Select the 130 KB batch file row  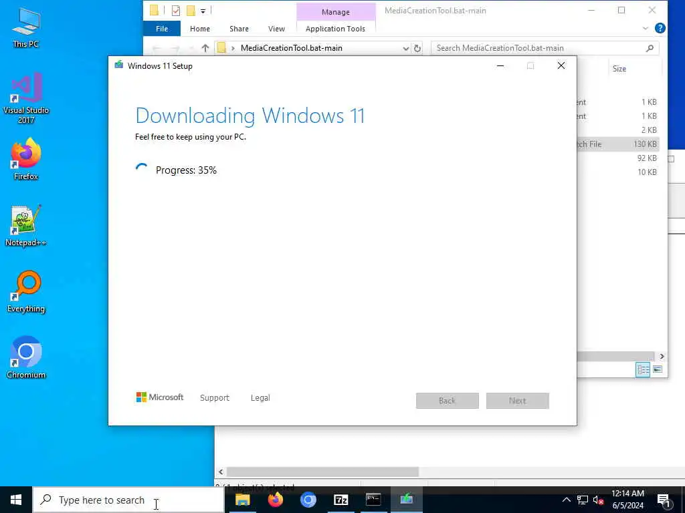(x=617, y=144)
